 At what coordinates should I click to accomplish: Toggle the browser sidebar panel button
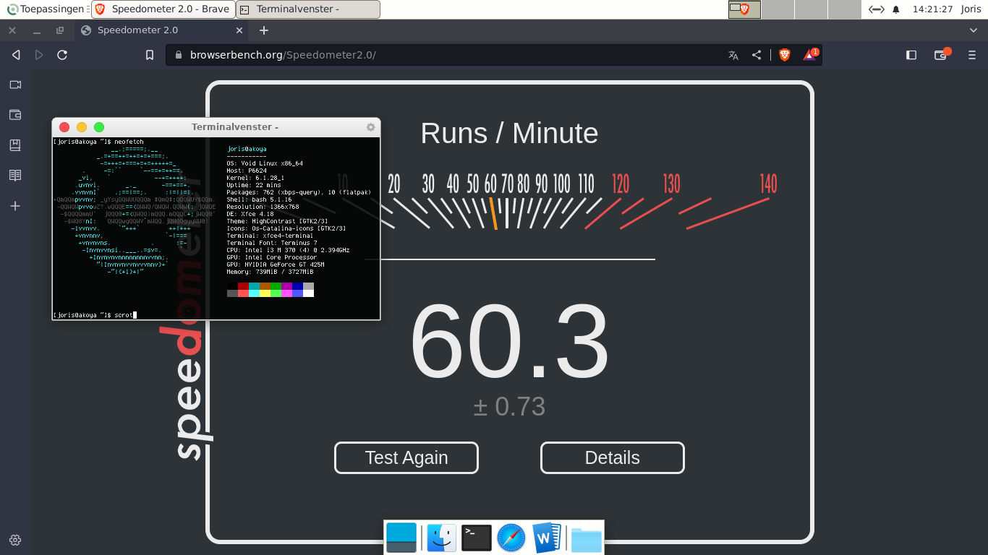tap(911, 55)
